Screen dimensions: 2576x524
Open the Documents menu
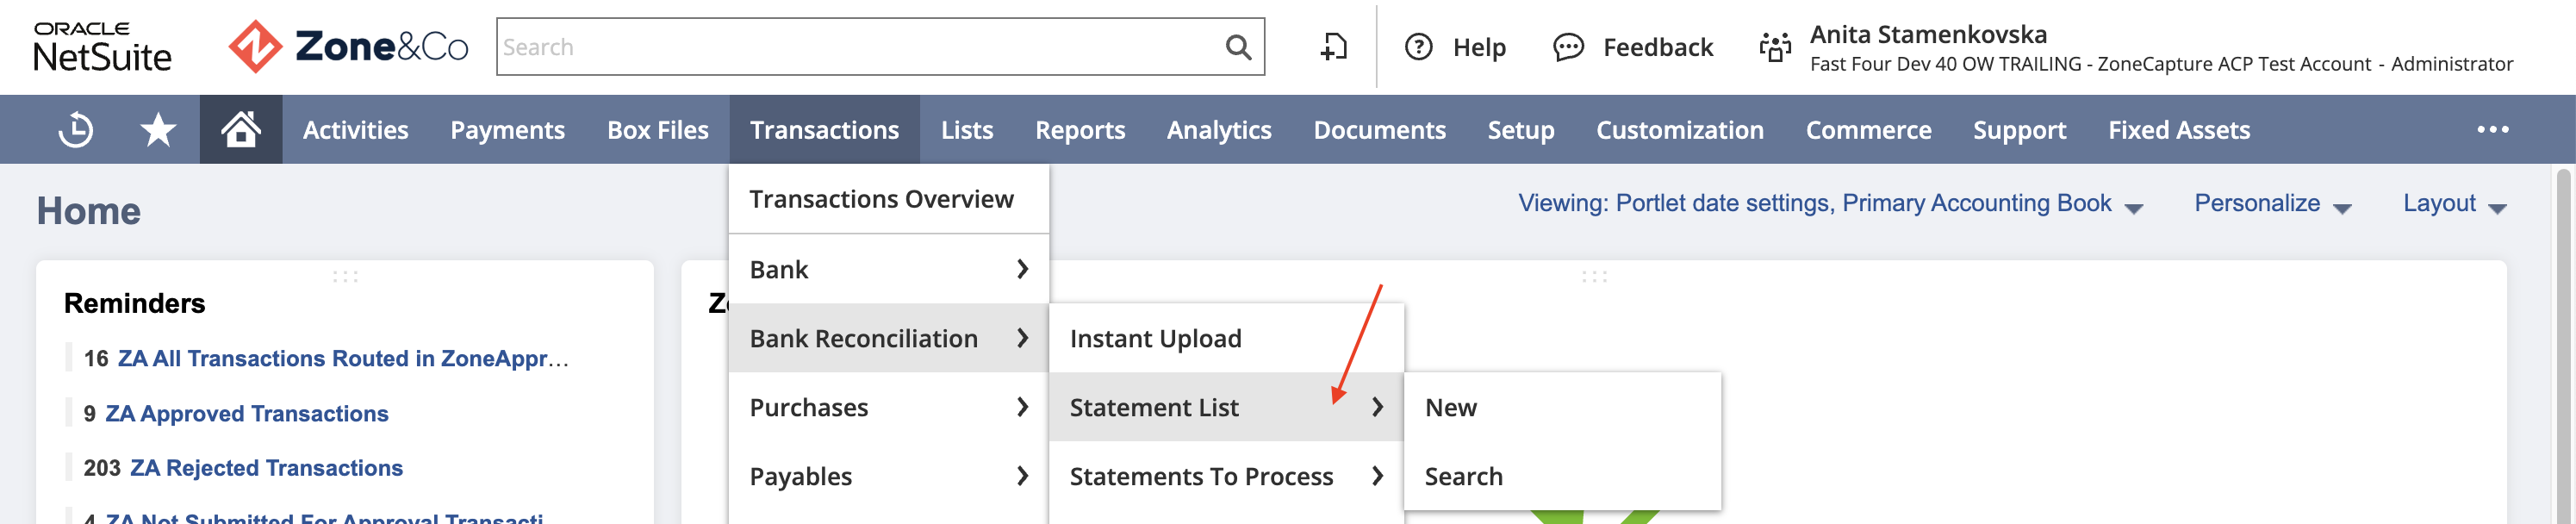[x=1379, y=130]
